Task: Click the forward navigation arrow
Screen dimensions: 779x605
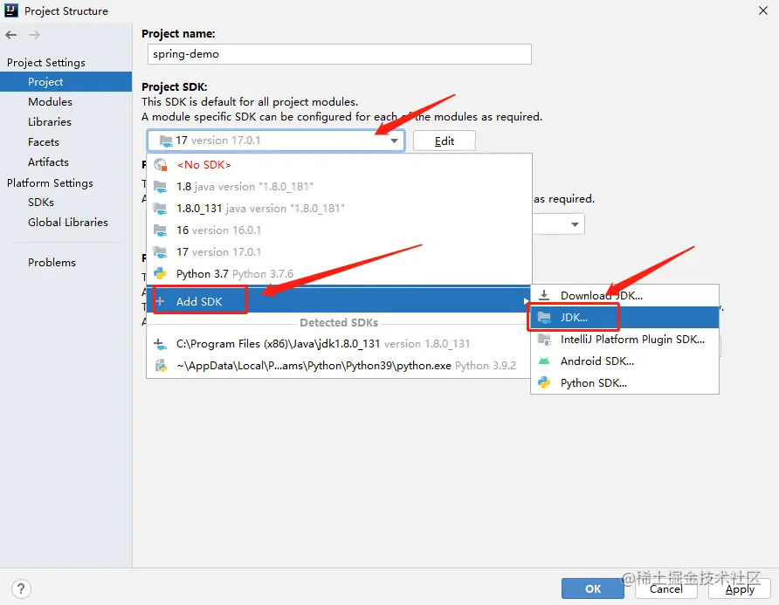Action: tap(34, 35)
